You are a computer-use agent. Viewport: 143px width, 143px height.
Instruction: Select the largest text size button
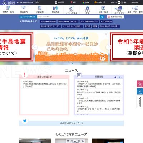click(125, 3)
